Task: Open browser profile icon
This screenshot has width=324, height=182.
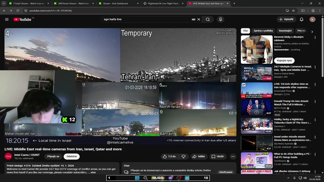Action: click(313, 11)
